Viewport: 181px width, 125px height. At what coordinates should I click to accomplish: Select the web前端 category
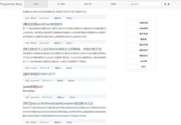[144, 28]
